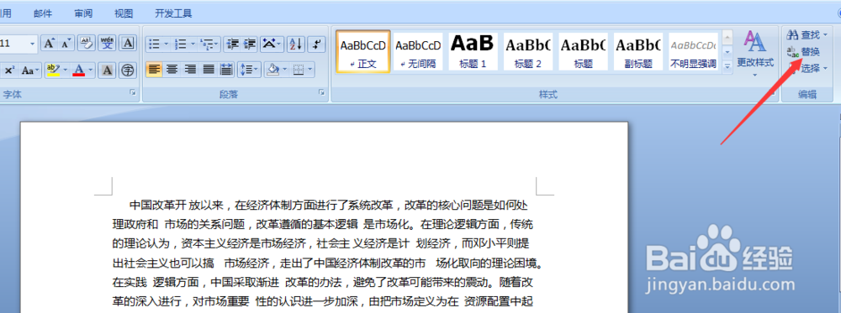
Task: Toggle Align Text Right
Action: (x=190, y=69)
